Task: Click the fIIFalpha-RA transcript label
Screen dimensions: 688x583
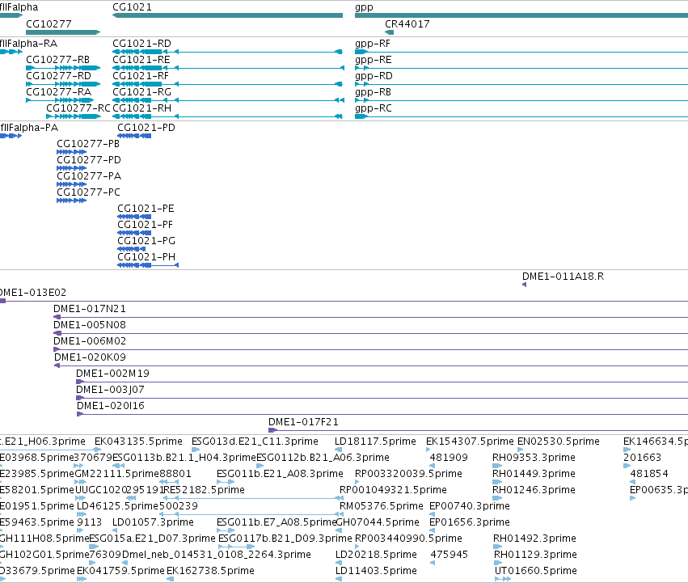Action: (28, 44)
